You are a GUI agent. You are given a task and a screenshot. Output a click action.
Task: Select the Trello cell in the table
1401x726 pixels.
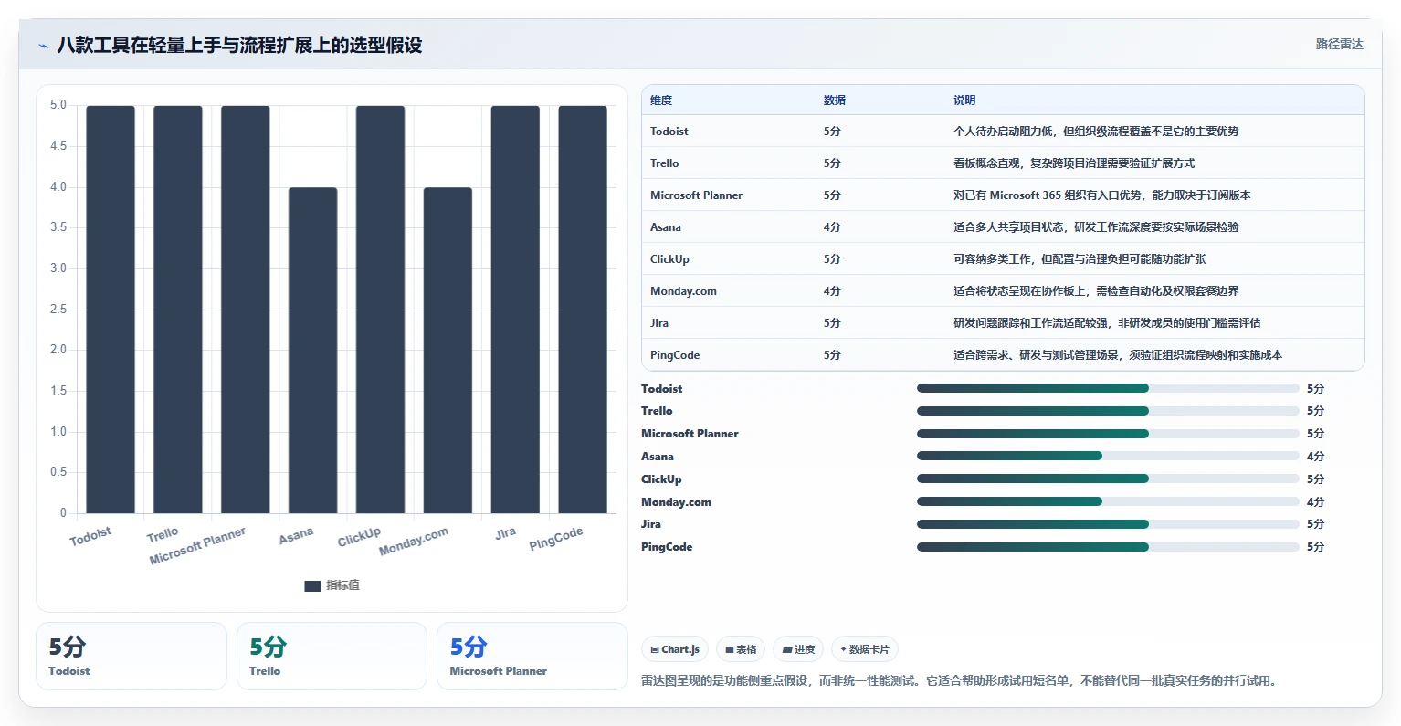click(665, 163)
